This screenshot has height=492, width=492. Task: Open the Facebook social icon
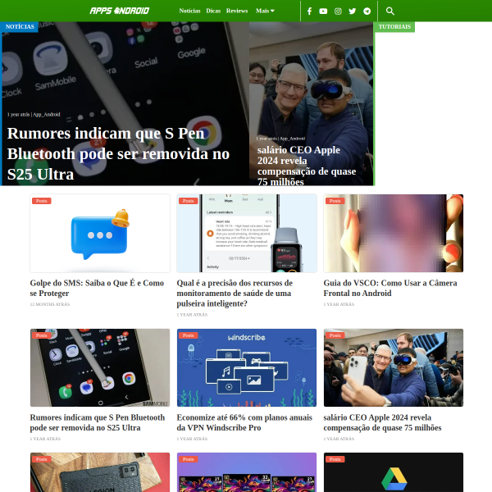309,11
